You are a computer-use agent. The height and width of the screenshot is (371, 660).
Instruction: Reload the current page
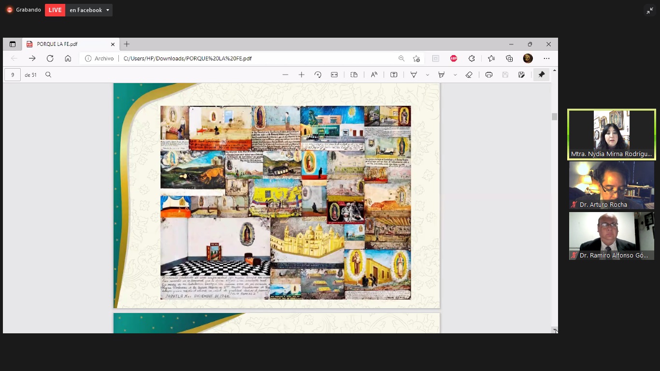pyautogui.click(x=50, y=58)
